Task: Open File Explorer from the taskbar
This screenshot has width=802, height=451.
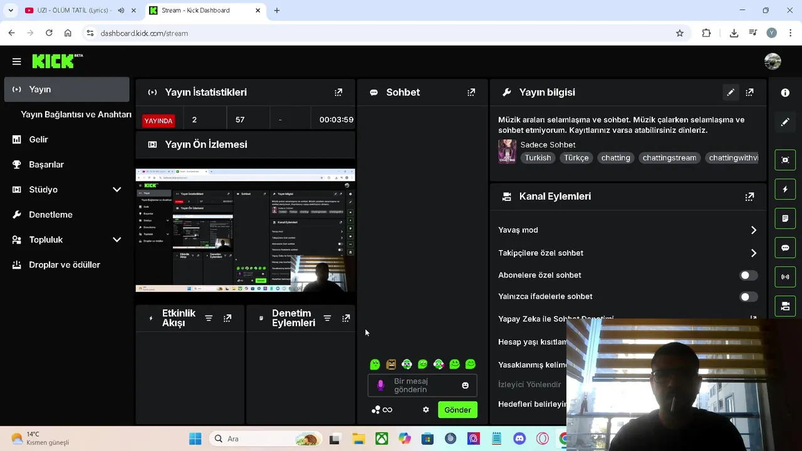Action: pos(358,438)
